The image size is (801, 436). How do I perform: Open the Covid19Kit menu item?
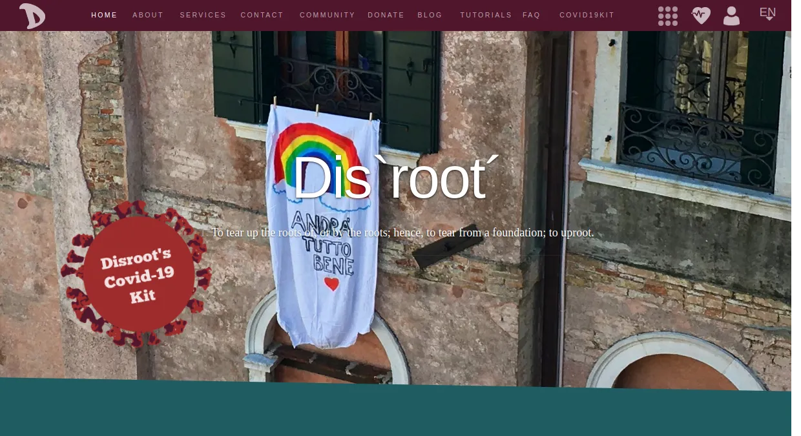click(x=587, y=15)
